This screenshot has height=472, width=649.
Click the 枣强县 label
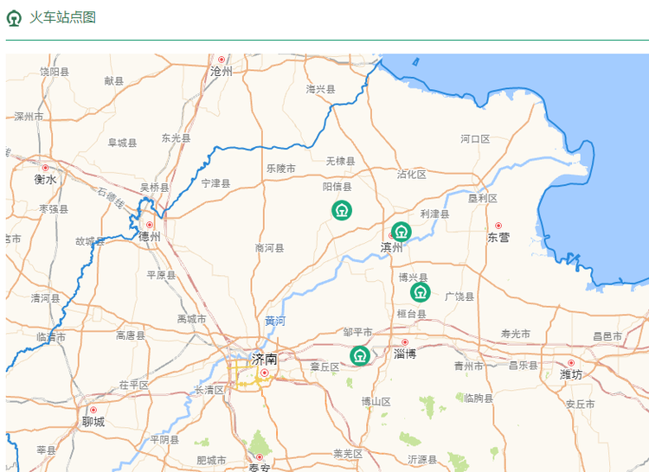tap(54, 209)
